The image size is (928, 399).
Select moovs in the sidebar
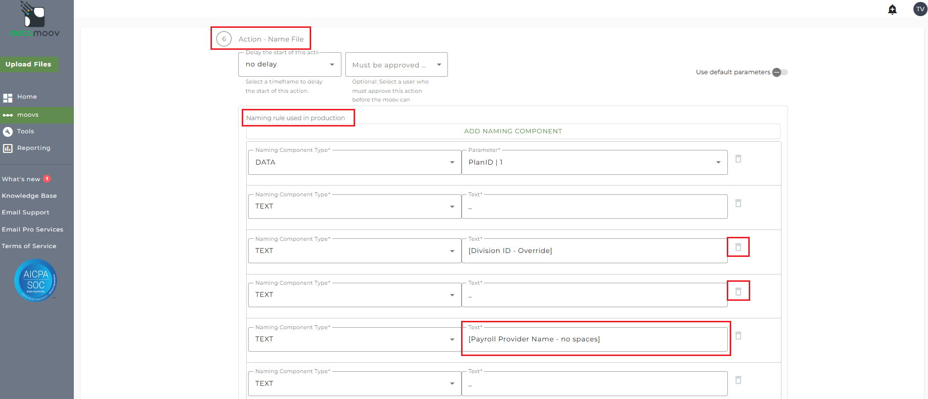[28, 115]
